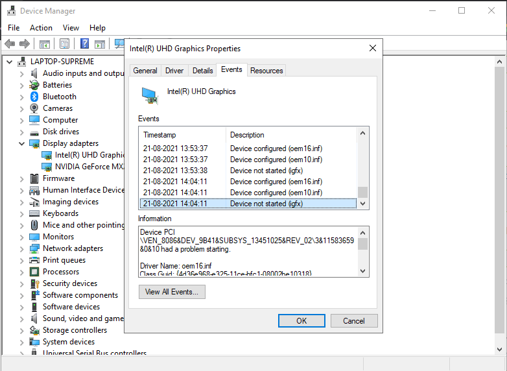
Task: Select the Disk drives icon
Action: coord(34,132)
